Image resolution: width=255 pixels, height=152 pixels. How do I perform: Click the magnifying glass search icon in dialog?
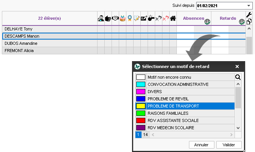[x=238, y=77]
